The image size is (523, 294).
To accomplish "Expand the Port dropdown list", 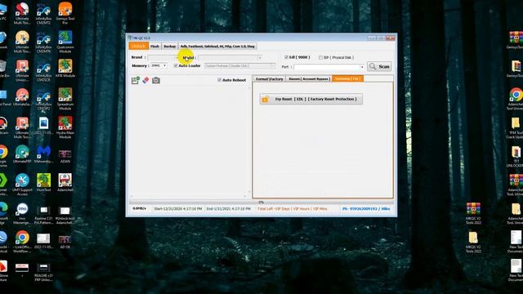I will 362,67.
